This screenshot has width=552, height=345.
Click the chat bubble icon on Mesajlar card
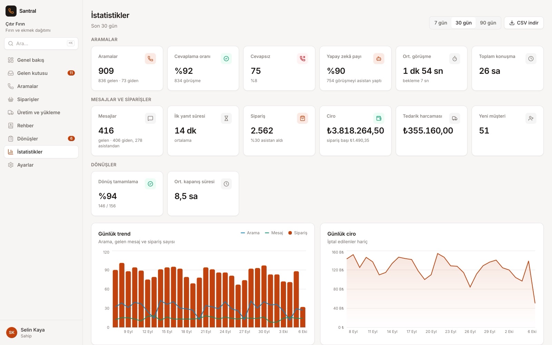(150, 118)
